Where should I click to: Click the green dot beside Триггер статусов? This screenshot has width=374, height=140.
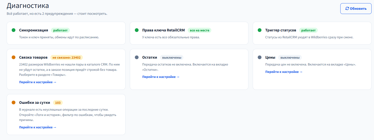click(260, 30)
